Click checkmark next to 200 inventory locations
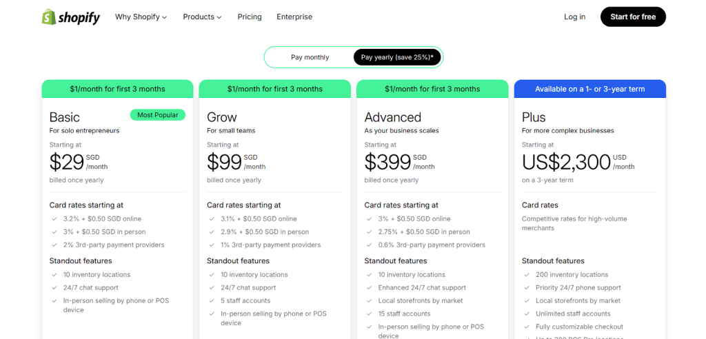This screenshot has width=706, height=339. [x=527, y=275]
